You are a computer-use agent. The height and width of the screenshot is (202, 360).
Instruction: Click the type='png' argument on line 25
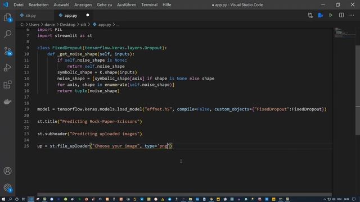tap(157, 146)
